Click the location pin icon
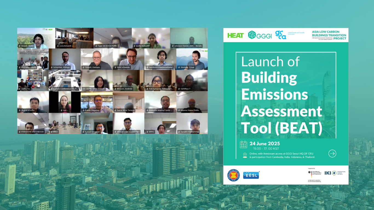Viewport: 374px width, 210px height. (245, 155)
